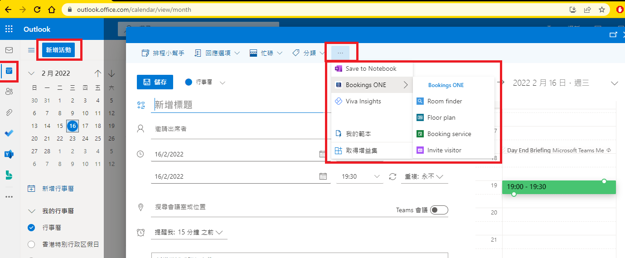Select the green 19:00 - 19:30 event block
The height and width of the screenshot is (258, 625).
pos(558,187)
